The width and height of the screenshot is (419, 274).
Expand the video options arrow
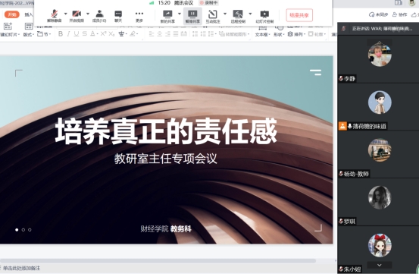[88, 14]
